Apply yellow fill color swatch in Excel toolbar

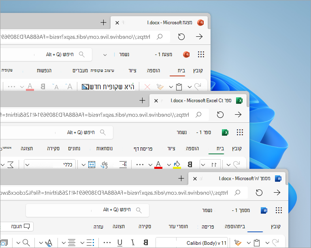point(177,168)
